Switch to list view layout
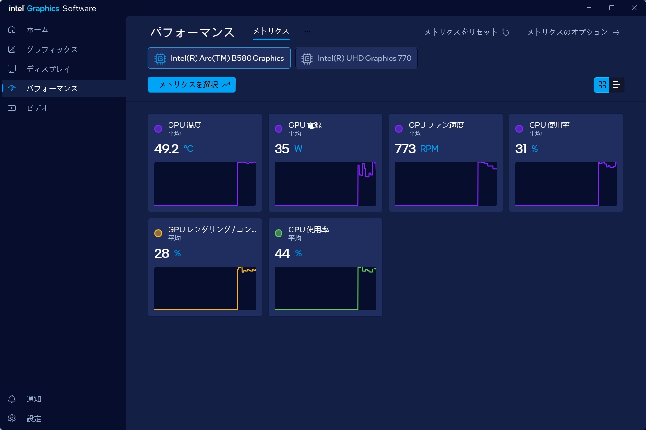This screenshot has height=430, width=646. click(x=617, y=85)
